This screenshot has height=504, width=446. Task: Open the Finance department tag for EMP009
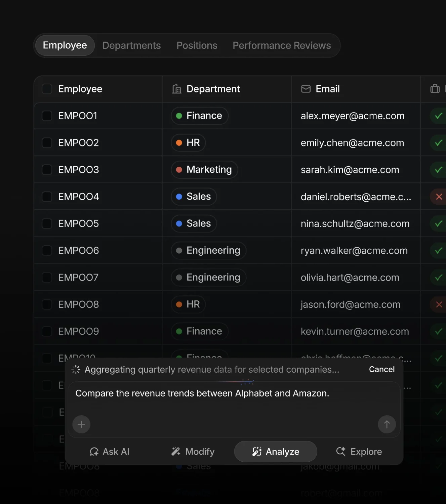(x=200, y=331)
